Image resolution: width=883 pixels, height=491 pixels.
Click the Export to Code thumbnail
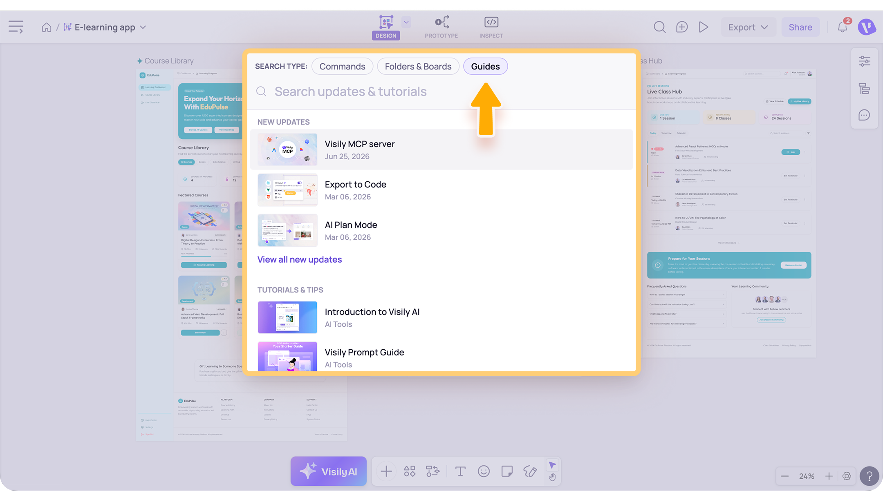pos(287,190)
